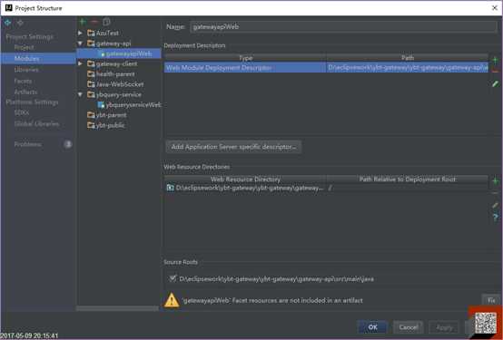This screenshot has height=340, width=503.
Task: Collapse the ybquery-service module node
Action: (81, 94)
